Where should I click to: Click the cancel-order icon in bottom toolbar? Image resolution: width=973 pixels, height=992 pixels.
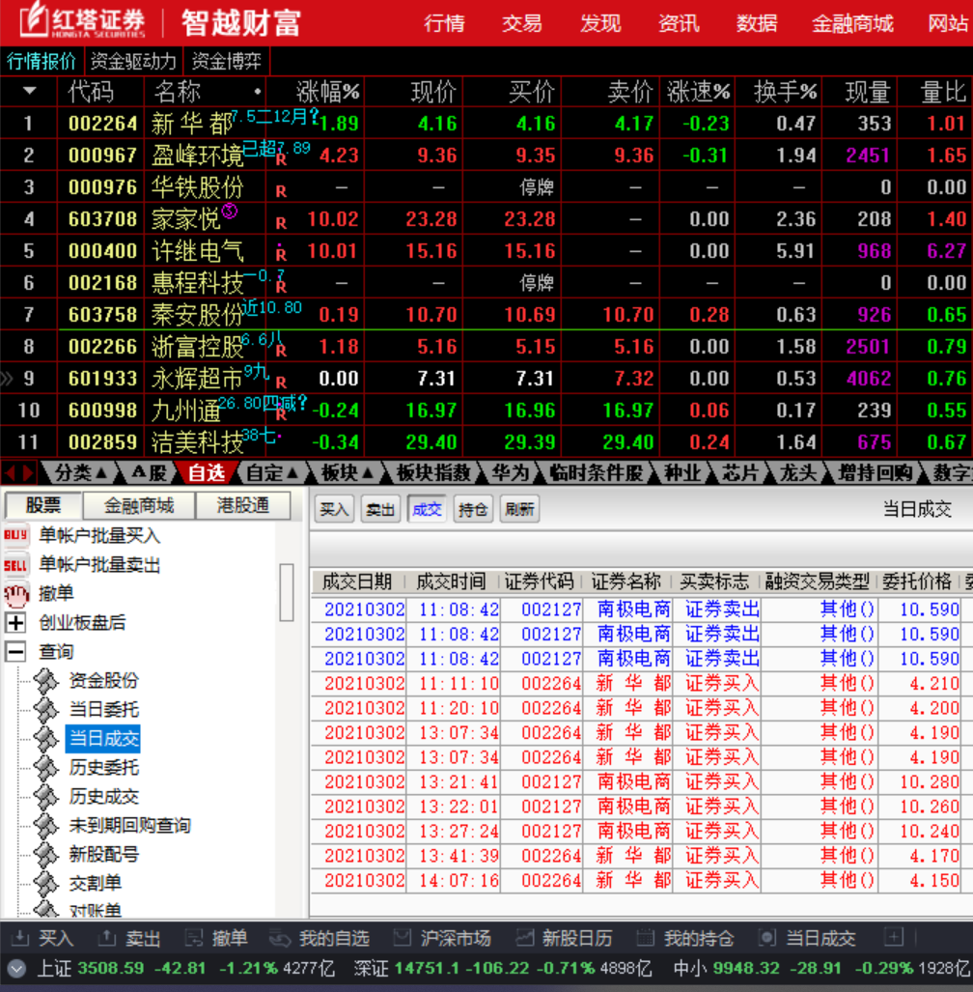[193, 938]
